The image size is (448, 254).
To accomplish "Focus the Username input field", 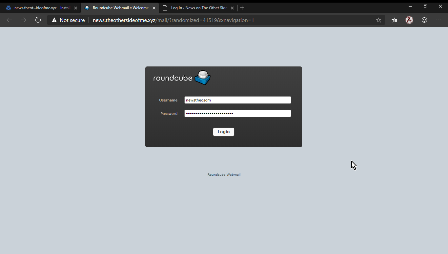I will (237, 100).
